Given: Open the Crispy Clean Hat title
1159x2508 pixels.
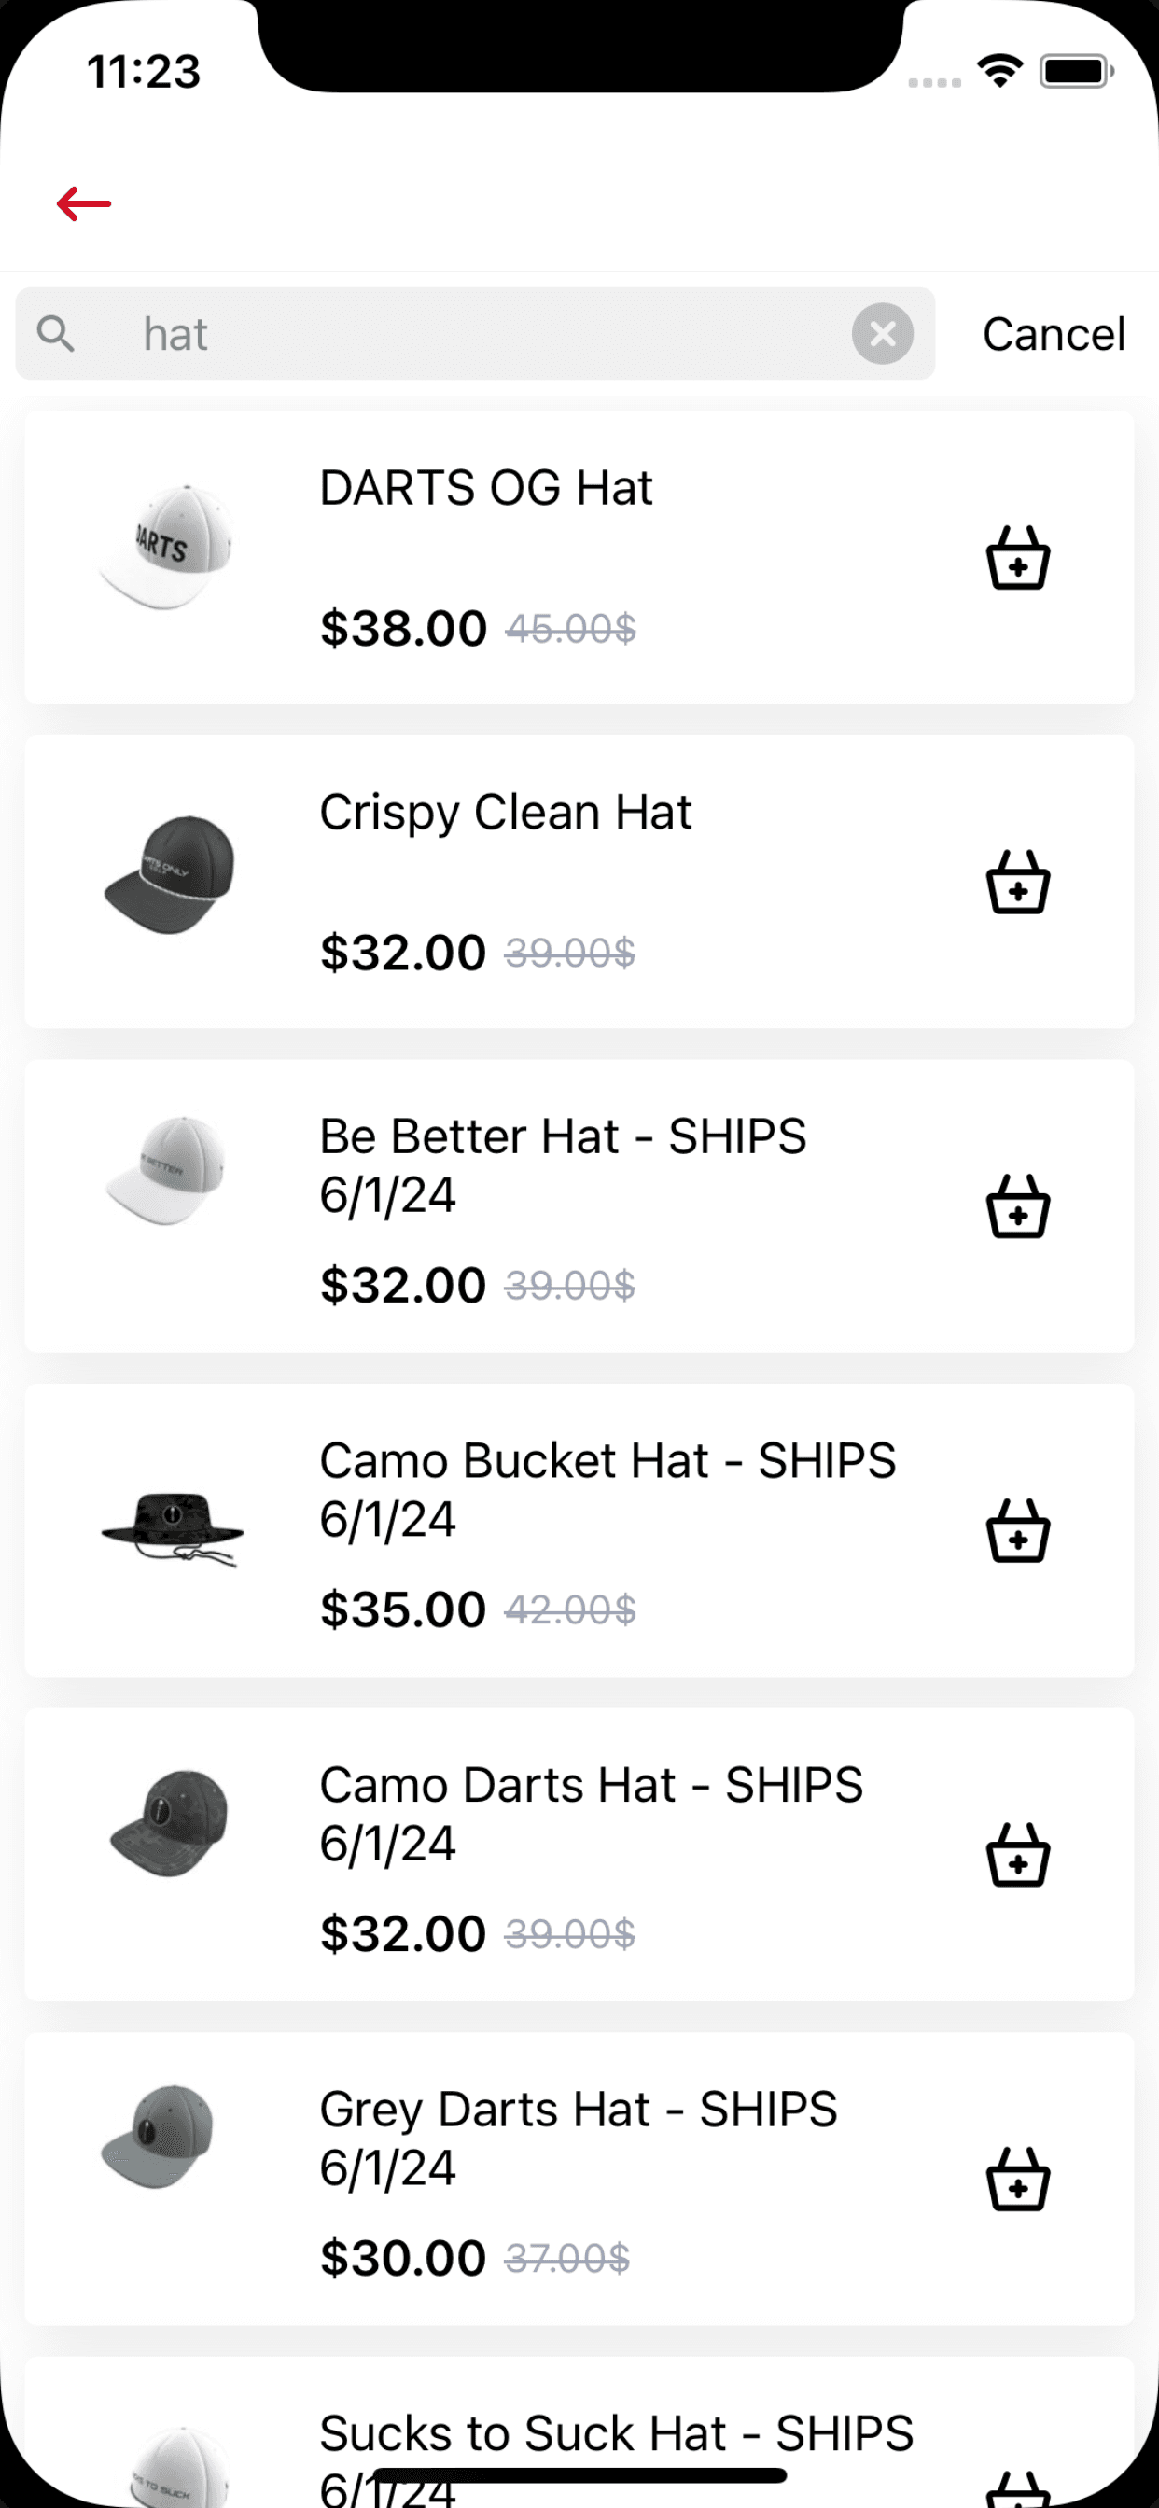Looking at the screenshot, I should click(506, 812).
